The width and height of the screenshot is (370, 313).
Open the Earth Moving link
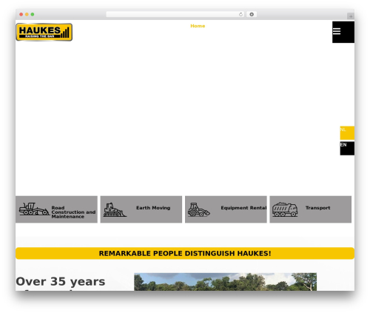(153, 208)
